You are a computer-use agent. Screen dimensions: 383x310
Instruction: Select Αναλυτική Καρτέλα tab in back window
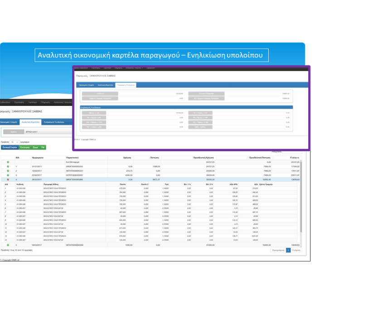tap(30, 122)
